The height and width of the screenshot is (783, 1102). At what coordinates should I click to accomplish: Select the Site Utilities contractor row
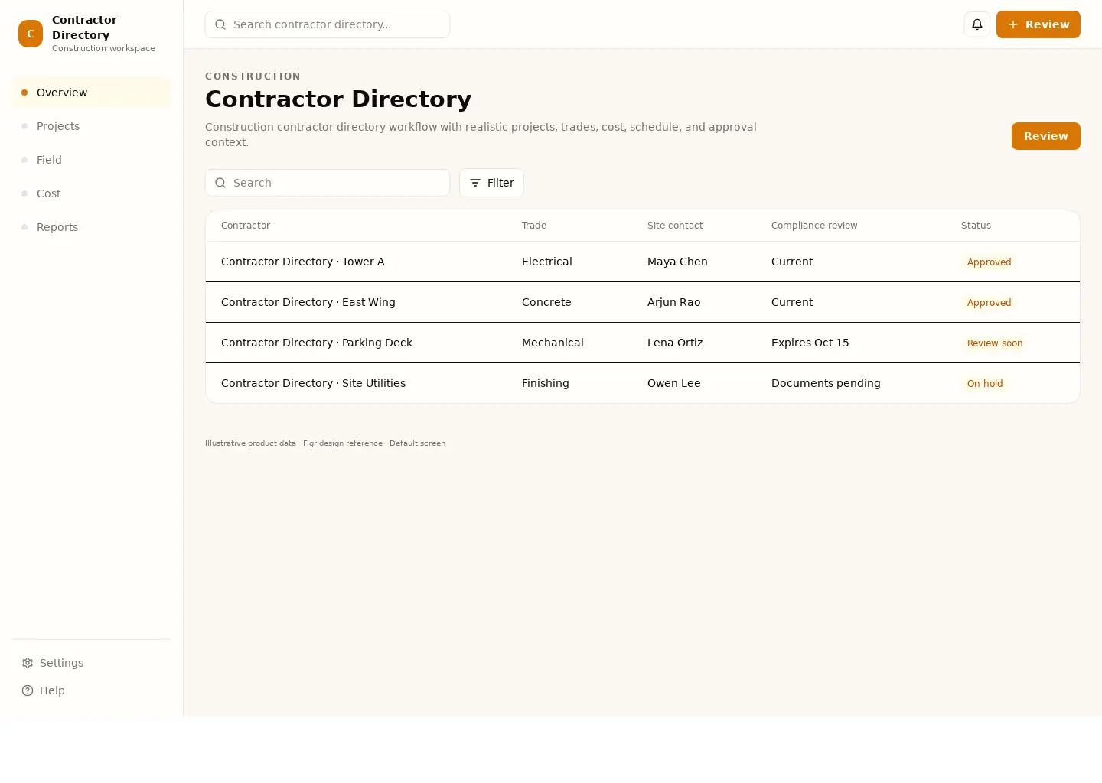pos(643,383)
